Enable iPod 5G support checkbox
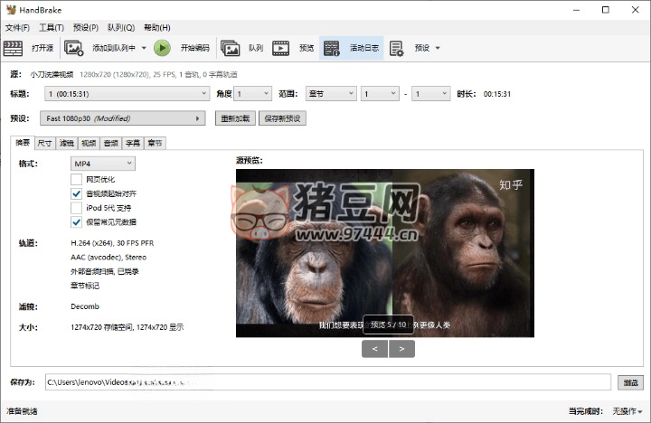This screenshot has width=651, height=423. click(x=76, y=208)
